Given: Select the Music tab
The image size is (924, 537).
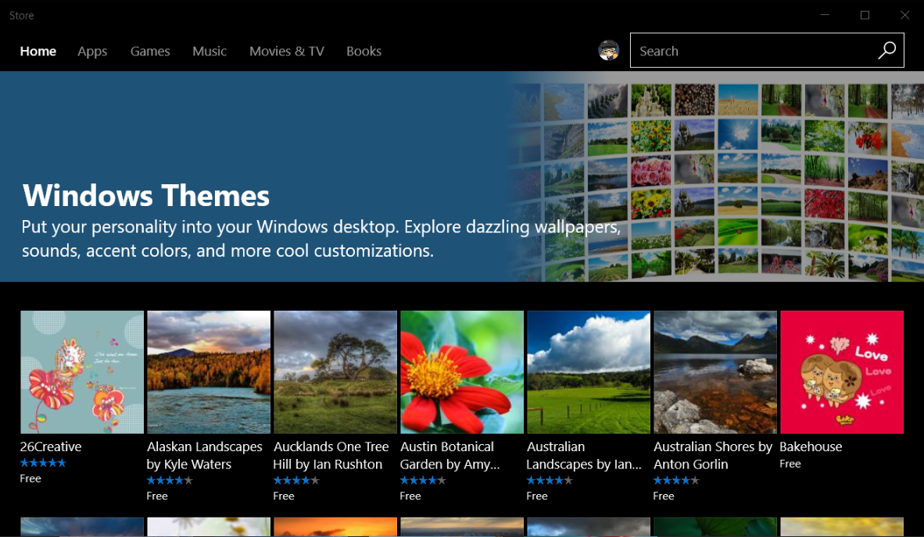Looking at the screenshot, I should pos(210,52).
